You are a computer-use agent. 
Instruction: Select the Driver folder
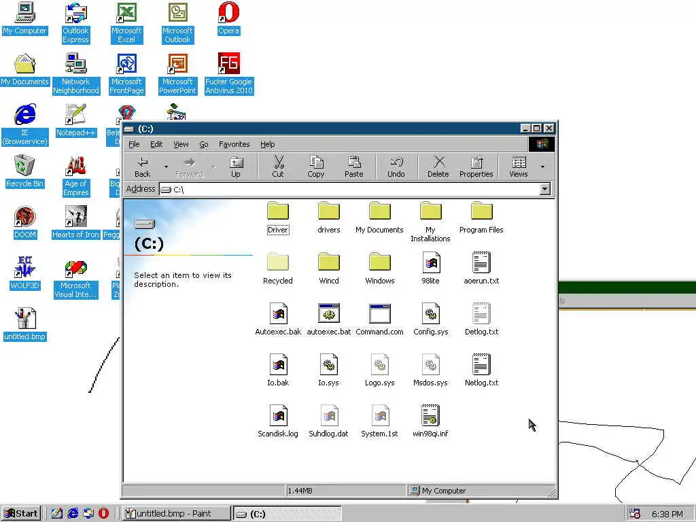point(278,218)
